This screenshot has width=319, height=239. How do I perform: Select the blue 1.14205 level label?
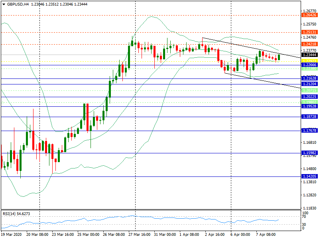click(309, 176)
